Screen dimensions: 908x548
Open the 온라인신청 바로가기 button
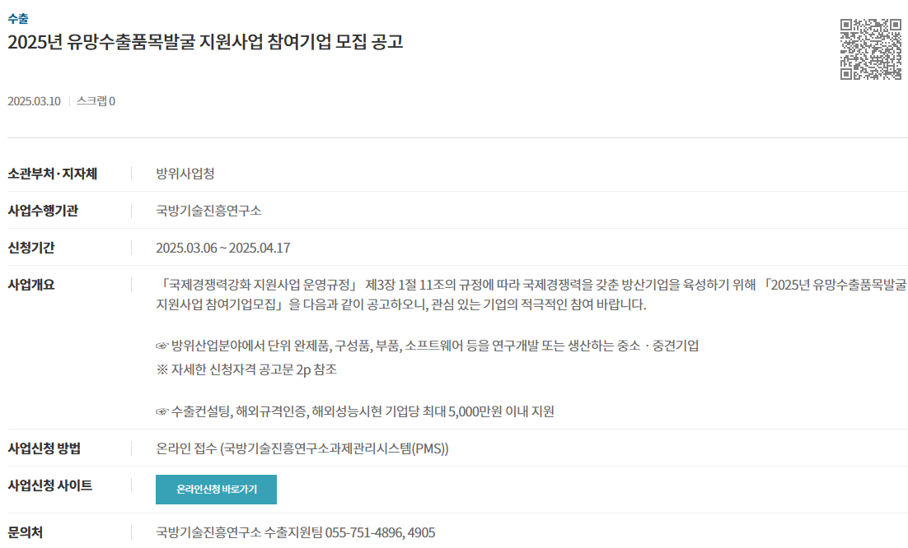pyautogui.click(x=216, y=489)
